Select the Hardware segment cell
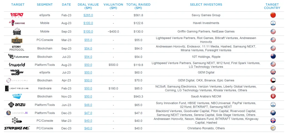287x133 pixels. [45, 88]
